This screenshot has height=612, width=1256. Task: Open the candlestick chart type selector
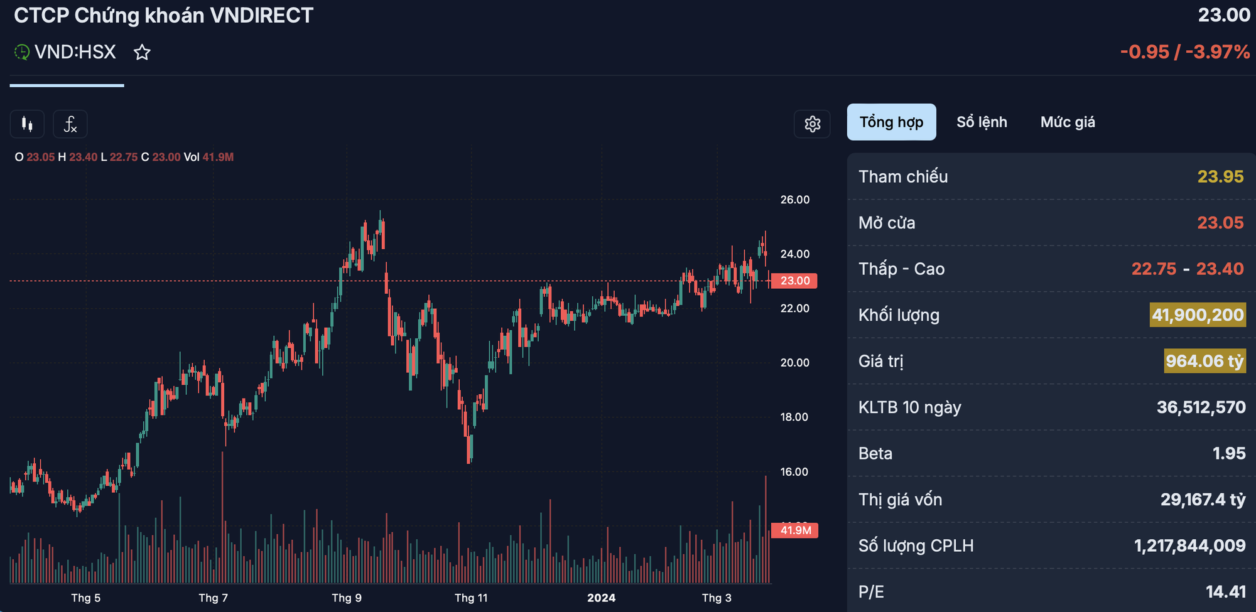[x=27, y=124]
